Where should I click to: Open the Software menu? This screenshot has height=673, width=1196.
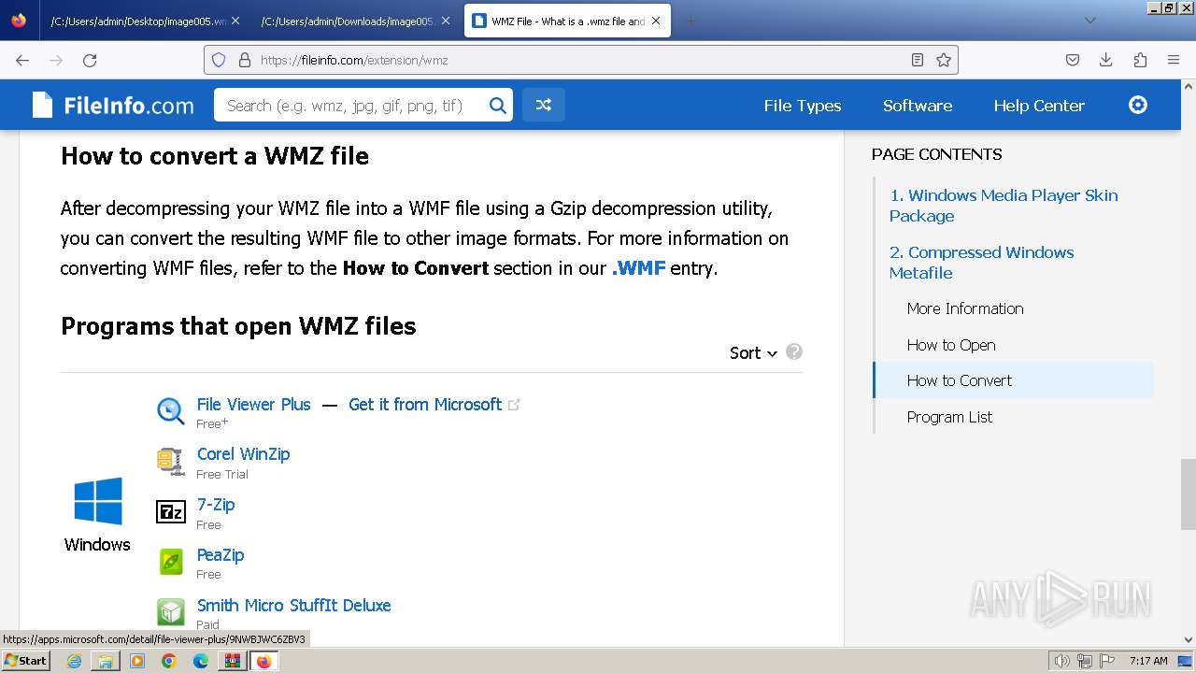click(x=918, y=106)
